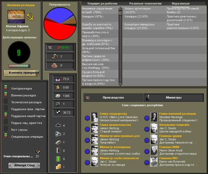Click the hammer and sickle emblem

pyautogui.click(x=30, y=17)
